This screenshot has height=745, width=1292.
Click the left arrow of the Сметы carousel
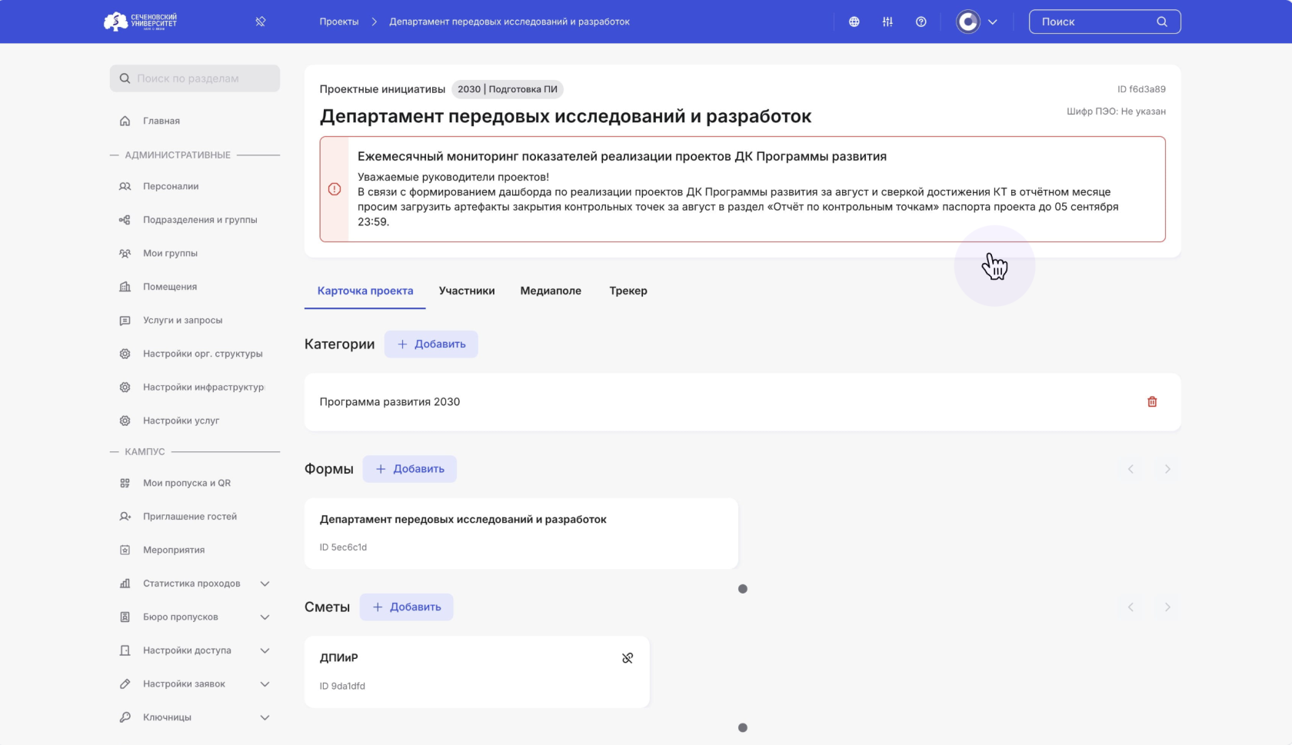click(x=1130, y=607)
